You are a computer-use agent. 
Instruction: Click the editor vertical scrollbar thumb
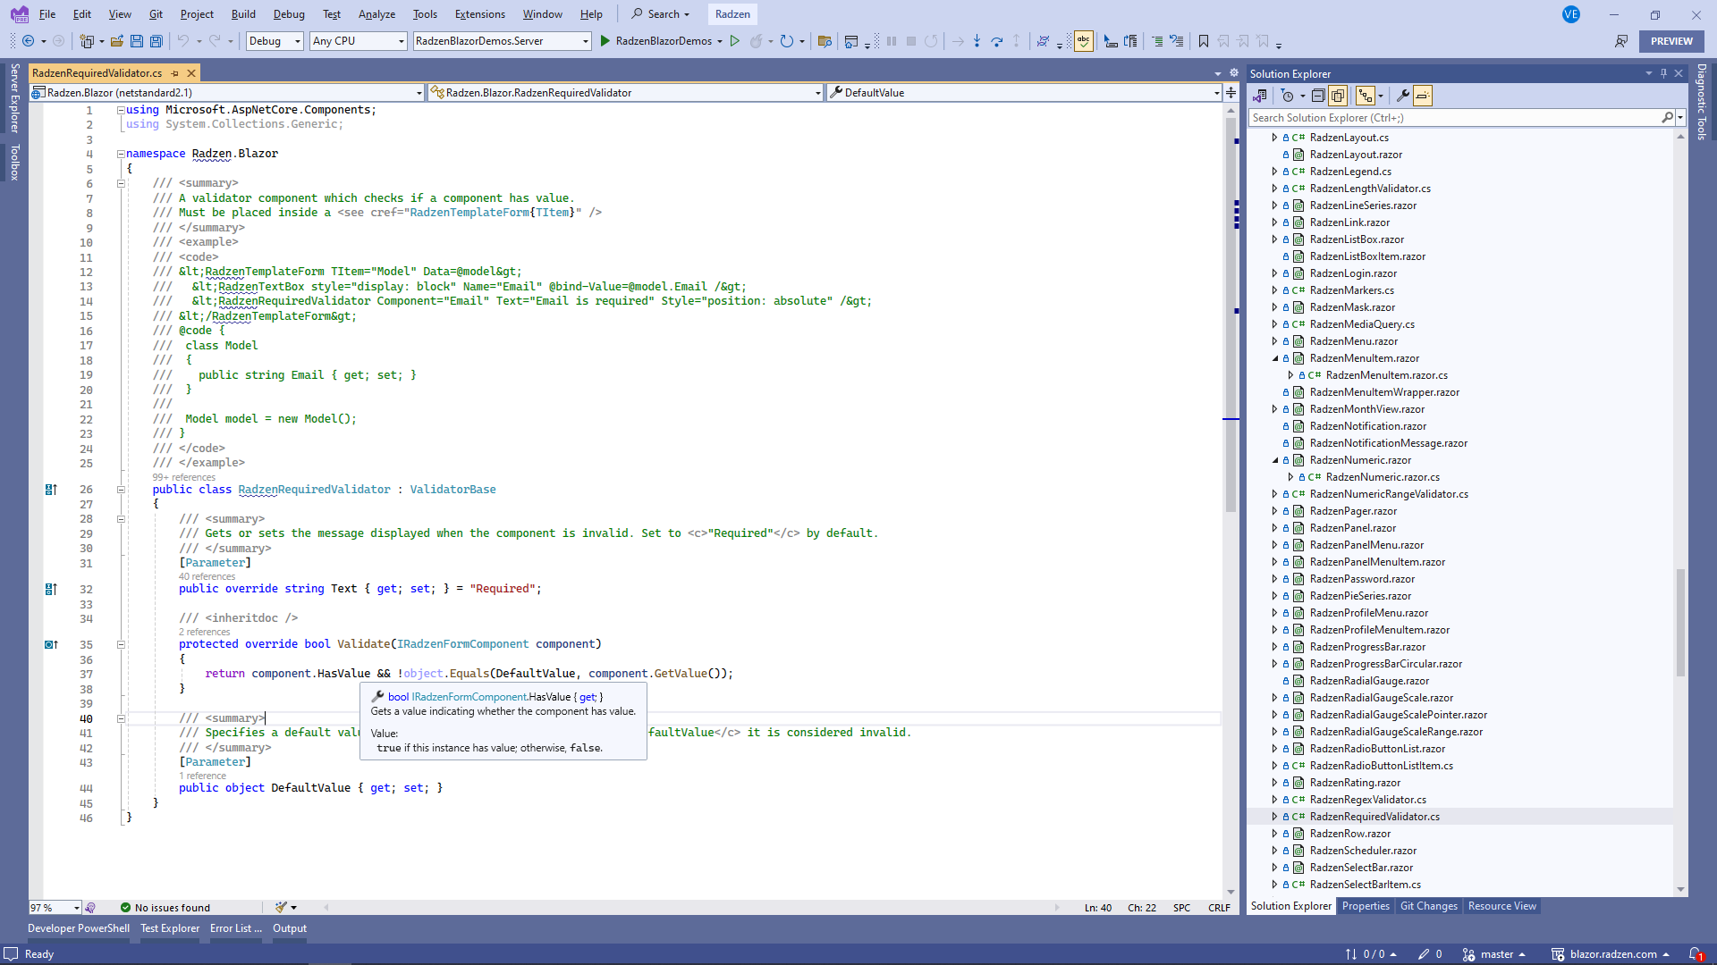1231,315
